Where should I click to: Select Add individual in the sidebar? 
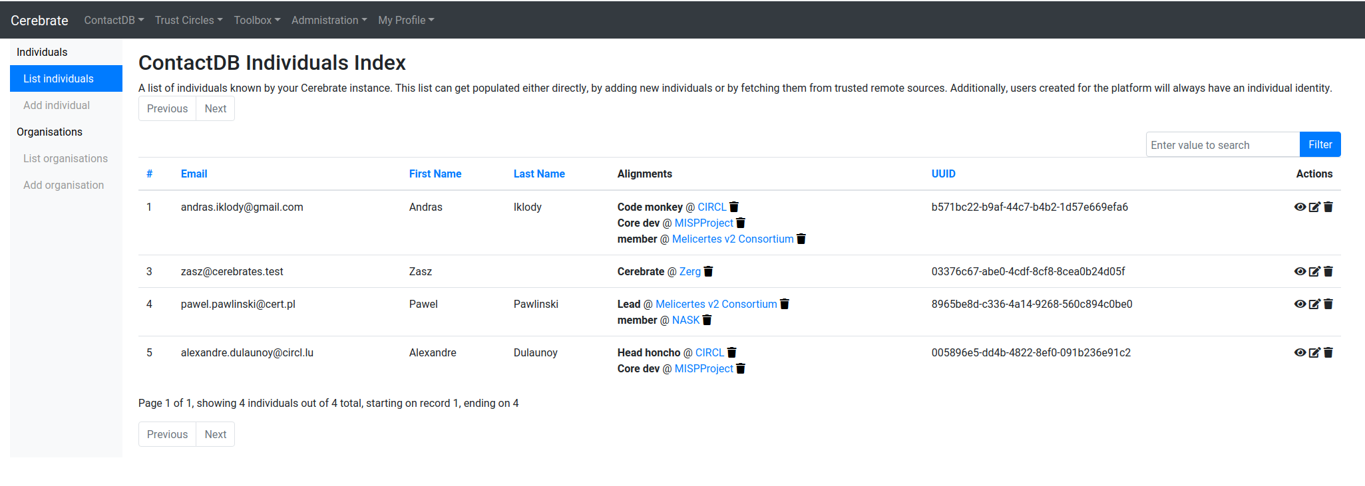click(x=57, y=105)
